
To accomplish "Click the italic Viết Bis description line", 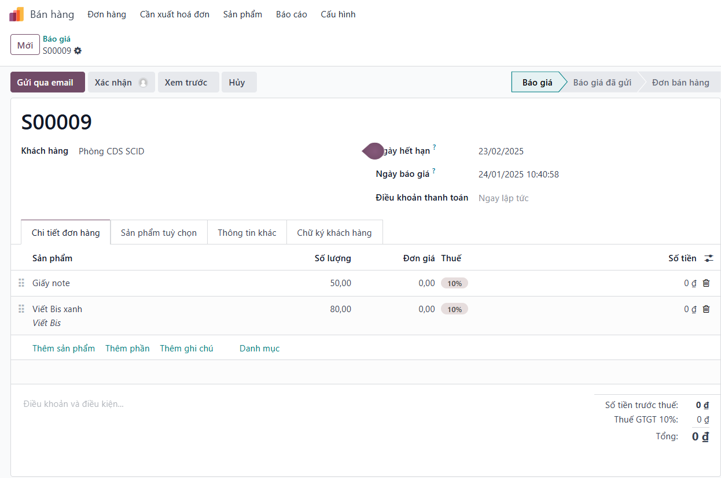I will [x=47, y=323].
